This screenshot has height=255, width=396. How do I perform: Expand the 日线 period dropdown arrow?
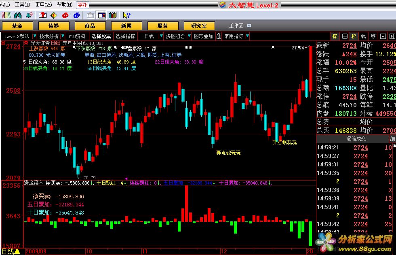[161, 36]
